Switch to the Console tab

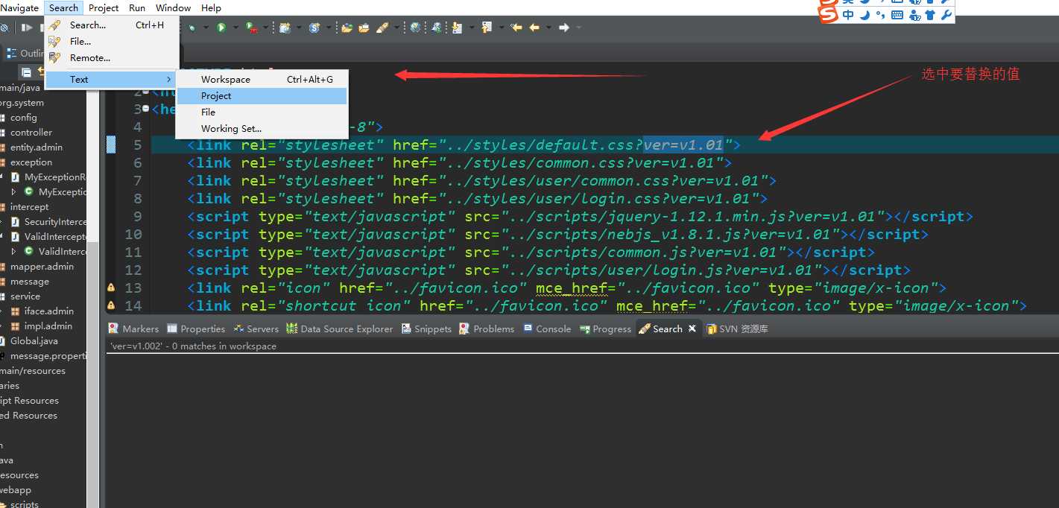tap(547, 328)
